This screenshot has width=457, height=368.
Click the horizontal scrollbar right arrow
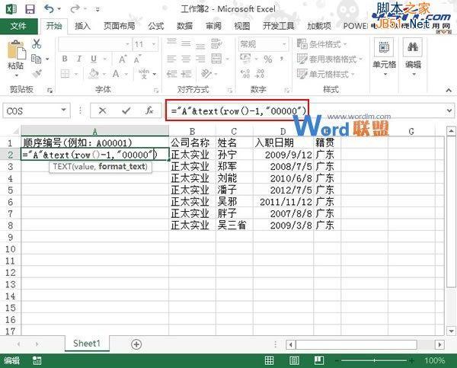439,344
